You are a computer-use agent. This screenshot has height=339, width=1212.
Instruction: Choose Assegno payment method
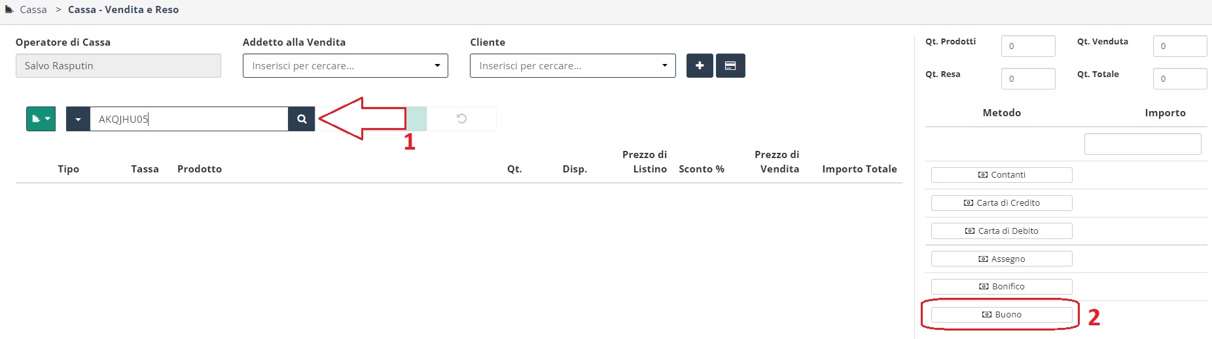point(1001,259)
